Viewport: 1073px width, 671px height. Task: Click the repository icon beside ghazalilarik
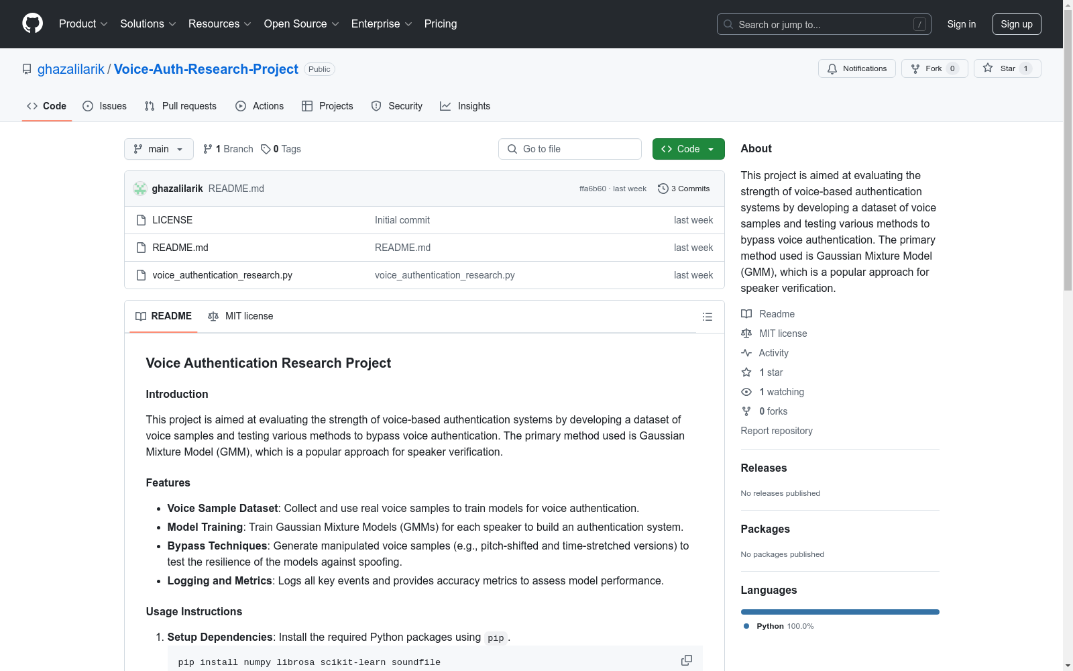point(27,69)
